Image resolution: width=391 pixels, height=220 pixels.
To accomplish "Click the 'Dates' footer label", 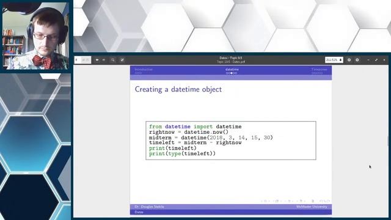I will [139, 212].
